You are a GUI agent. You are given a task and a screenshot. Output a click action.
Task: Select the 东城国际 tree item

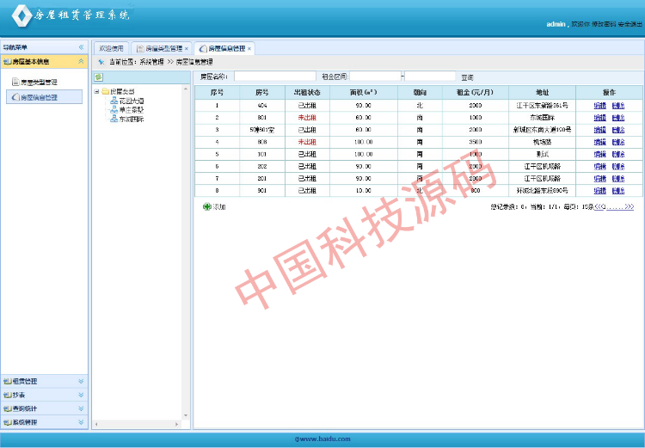click(x=132, y=119)
